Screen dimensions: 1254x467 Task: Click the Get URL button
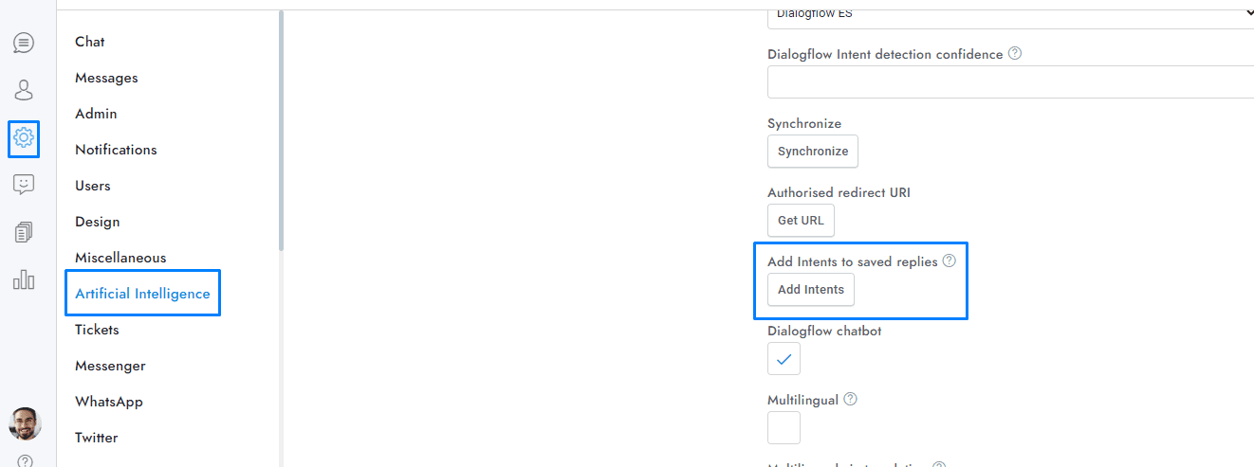[801, 221]
